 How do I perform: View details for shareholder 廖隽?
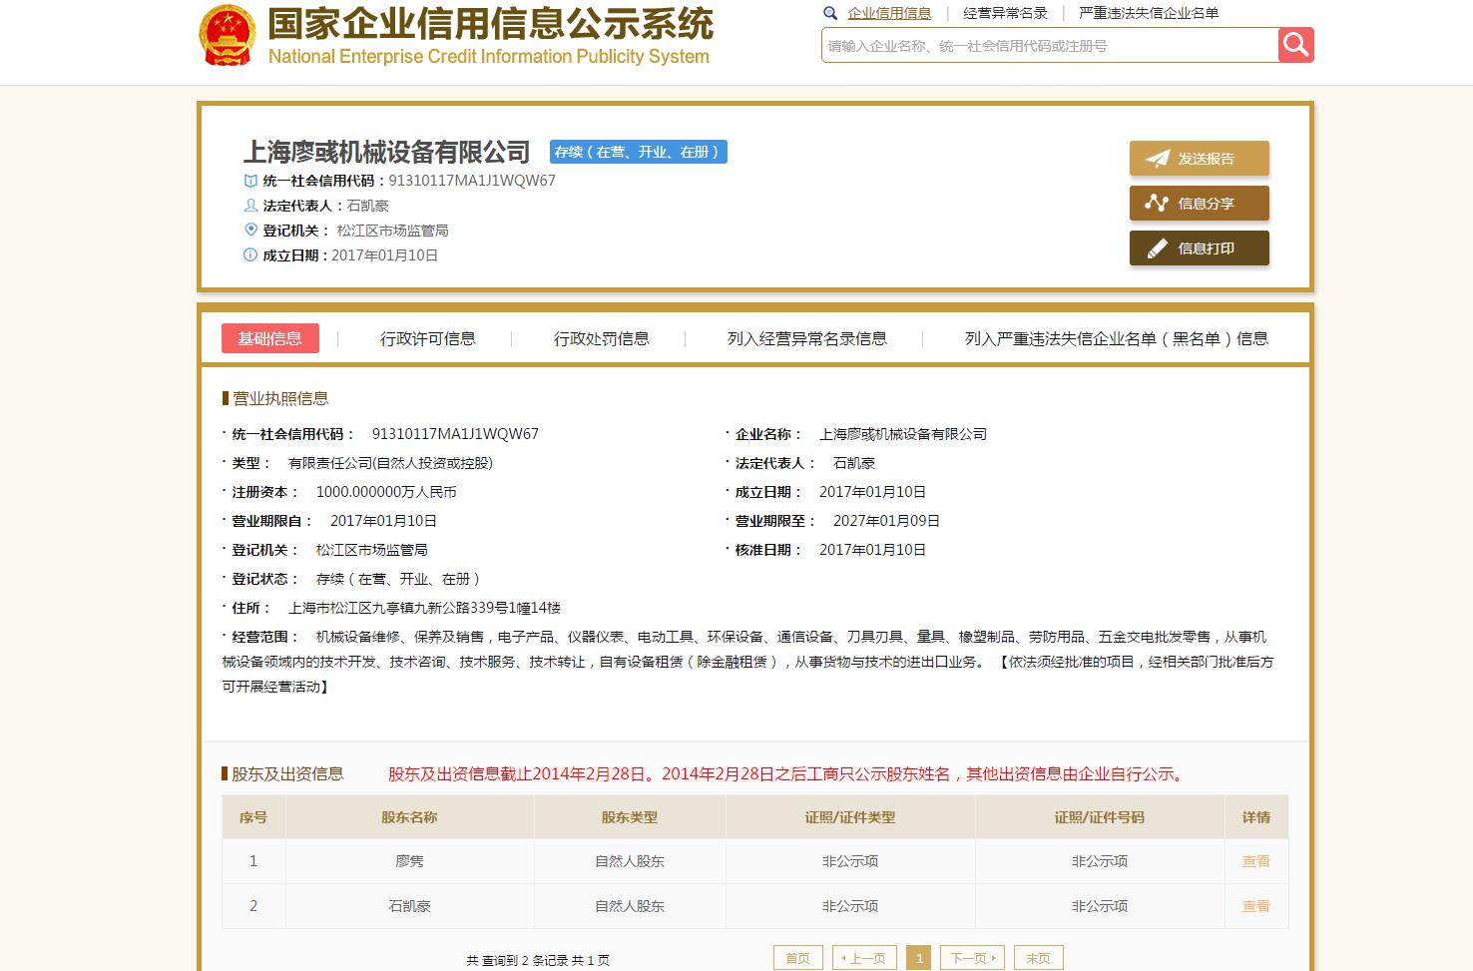(1255, 861)
